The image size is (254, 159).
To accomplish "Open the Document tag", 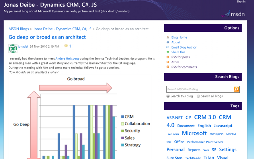I will coord(186,126).
